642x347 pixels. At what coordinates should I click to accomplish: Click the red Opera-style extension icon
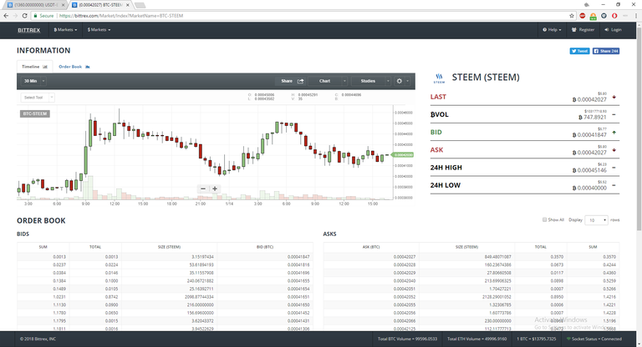(614, 16)
